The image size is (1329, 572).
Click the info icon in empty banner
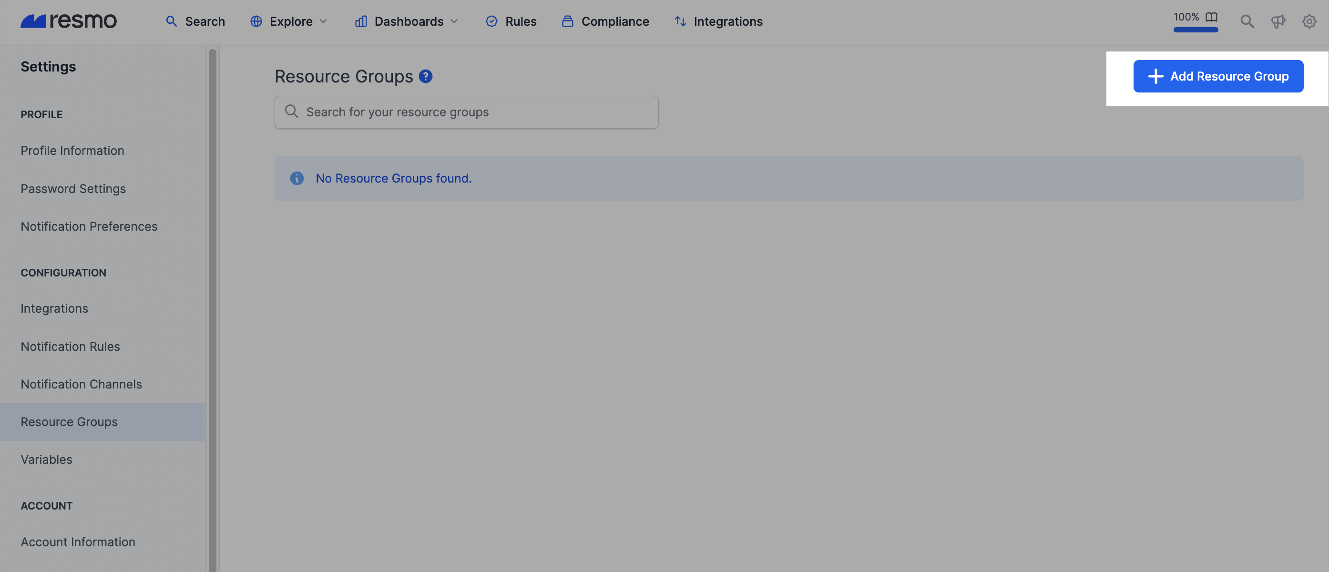pos(296,178)
